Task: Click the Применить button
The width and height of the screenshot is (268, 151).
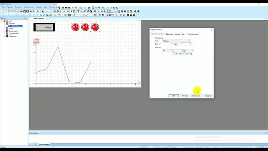Action: point(196,96)
